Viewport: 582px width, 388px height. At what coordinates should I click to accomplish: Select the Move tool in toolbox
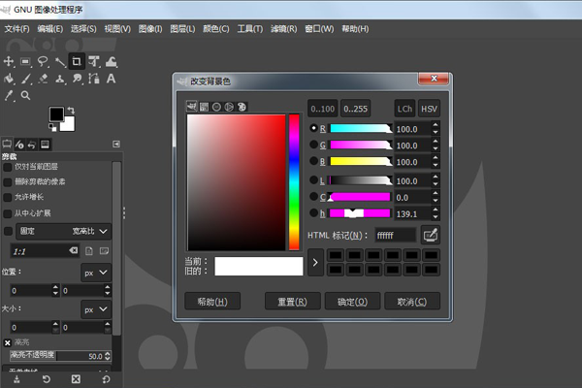(x=8, y=61)
